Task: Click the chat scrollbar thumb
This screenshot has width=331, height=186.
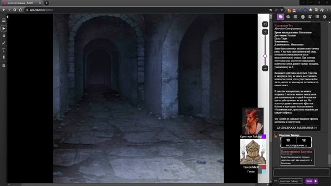Action: click(x=329, y=159)
